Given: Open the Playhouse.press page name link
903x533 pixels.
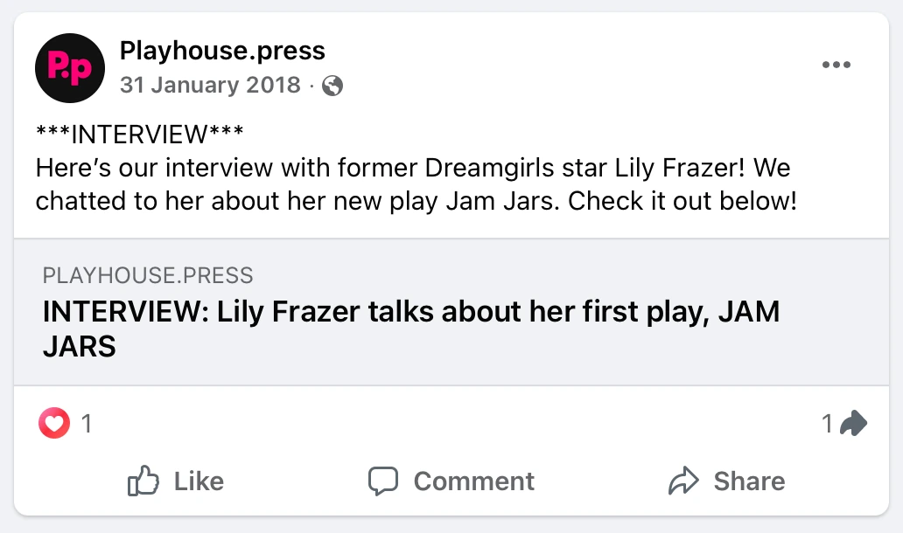Looking at the screenshot, I should pyautogui.click(x=222, y=51).
